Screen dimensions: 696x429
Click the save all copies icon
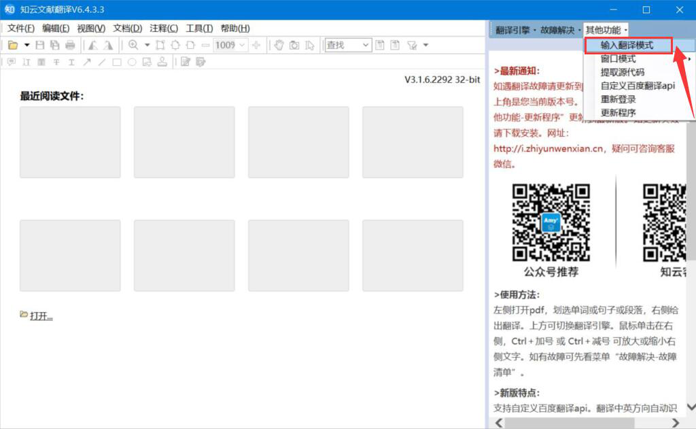tap(54, 45)
